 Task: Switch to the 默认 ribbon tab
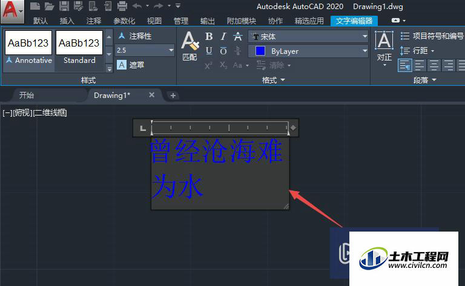coord(41,21)
